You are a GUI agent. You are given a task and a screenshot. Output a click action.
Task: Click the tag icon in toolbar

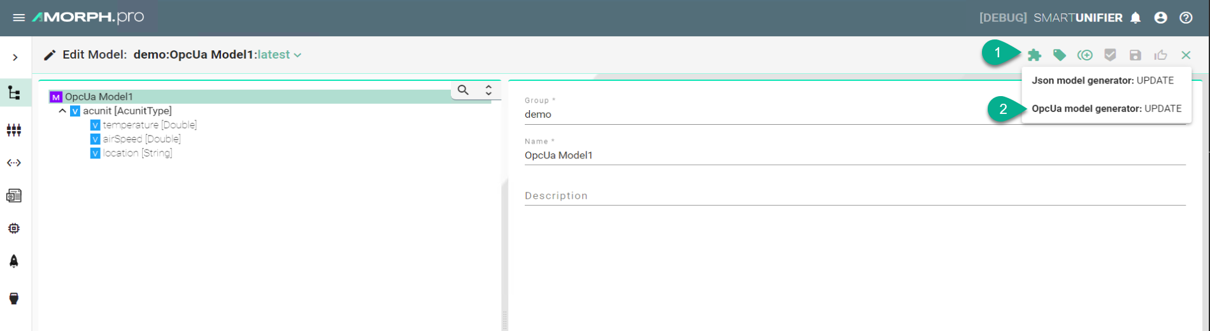1059,55
